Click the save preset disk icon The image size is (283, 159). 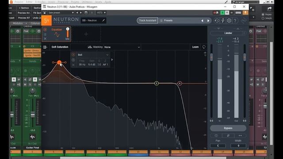tap(86, 13)
